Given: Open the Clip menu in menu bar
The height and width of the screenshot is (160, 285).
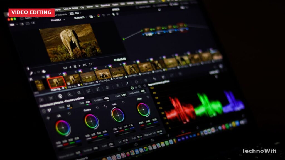Looking at the screenshot, I should click(82, 7).
